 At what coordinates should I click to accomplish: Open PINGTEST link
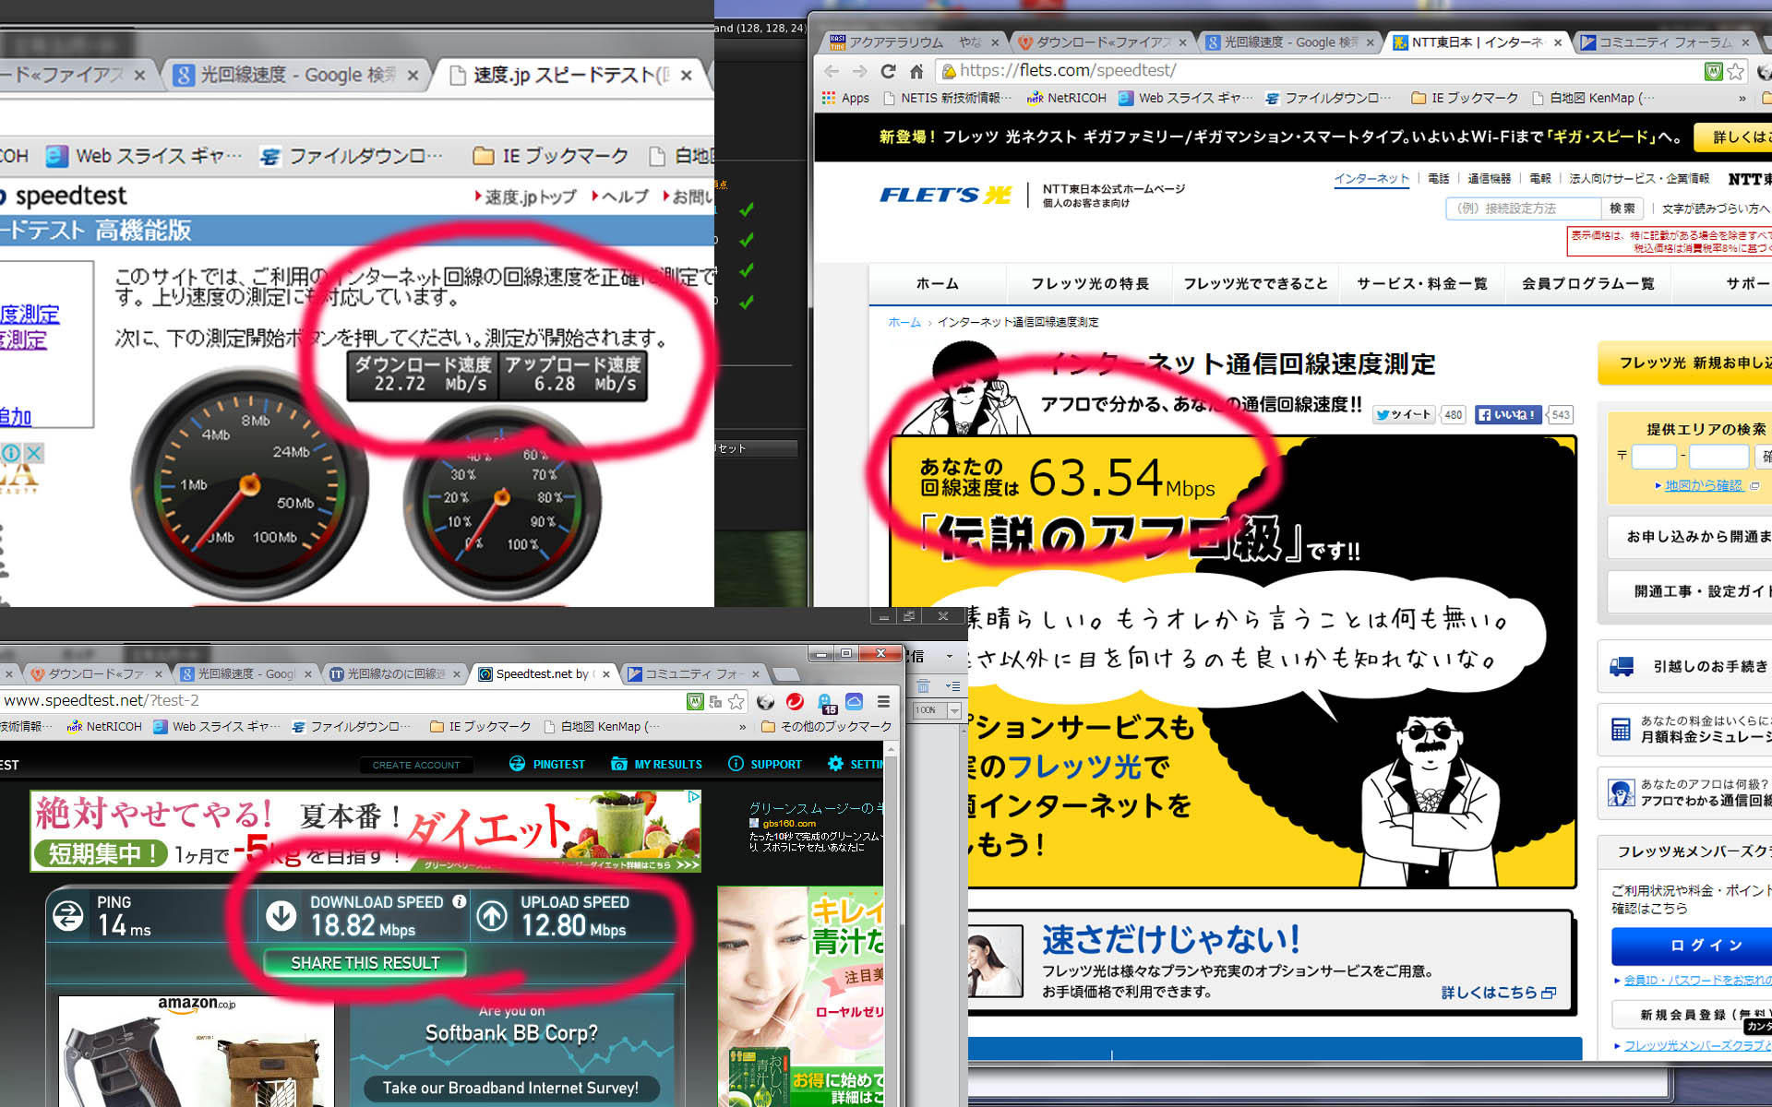click(x=547, y=765)
